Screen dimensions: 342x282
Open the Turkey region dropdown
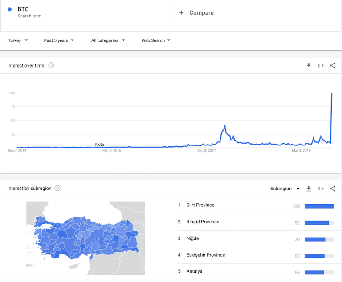[18, 40]
